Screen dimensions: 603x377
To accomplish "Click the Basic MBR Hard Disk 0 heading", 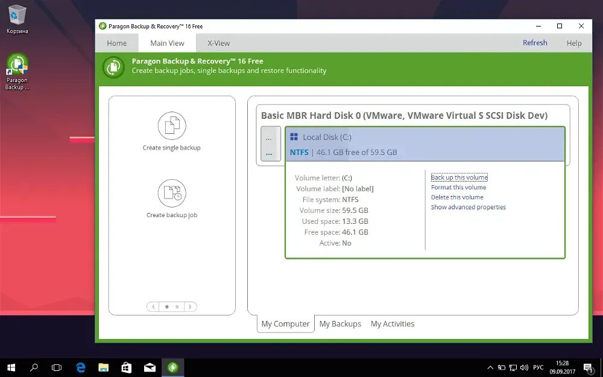I will 404,115.
